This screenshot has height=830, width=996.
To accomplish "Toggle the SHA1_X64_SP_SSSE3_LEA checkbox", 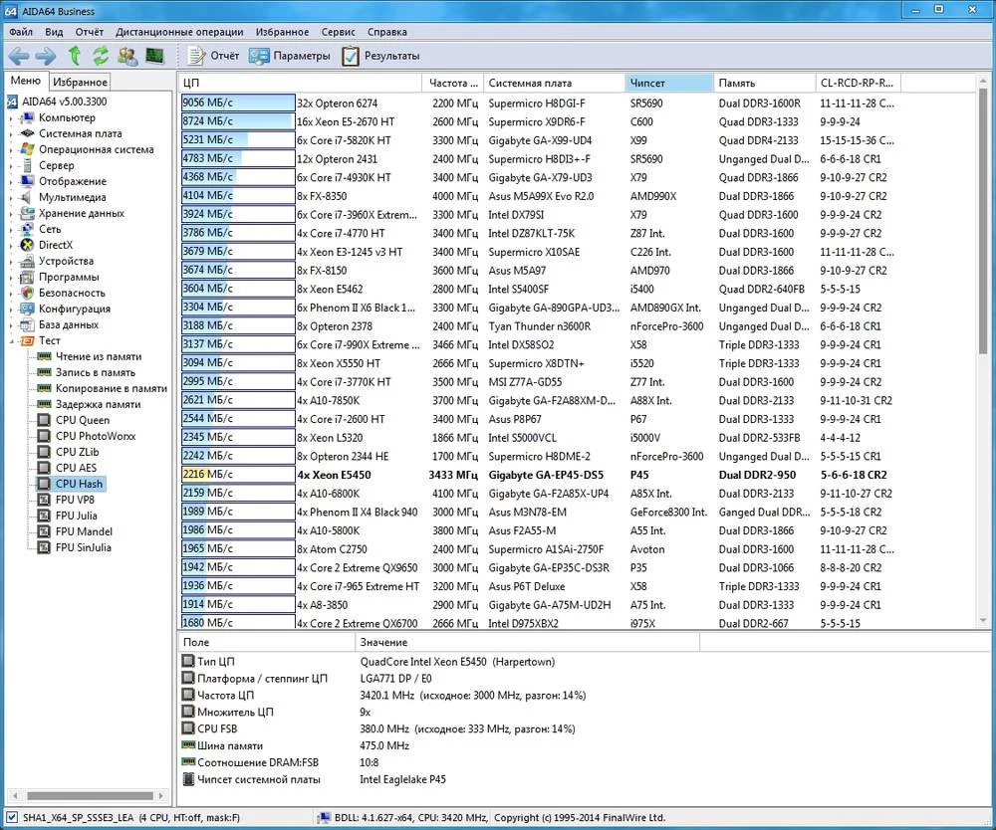I will point(12,818).
